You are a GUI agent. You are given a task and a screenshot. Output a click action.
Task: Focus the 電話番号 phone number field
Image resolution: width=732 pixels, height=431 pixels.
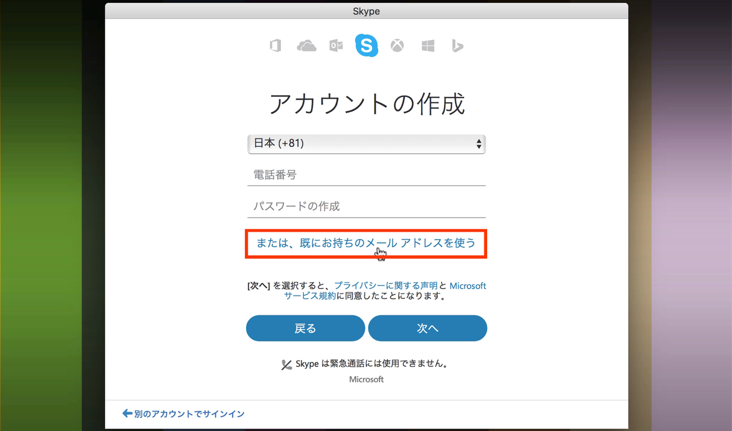click(366, 175)
